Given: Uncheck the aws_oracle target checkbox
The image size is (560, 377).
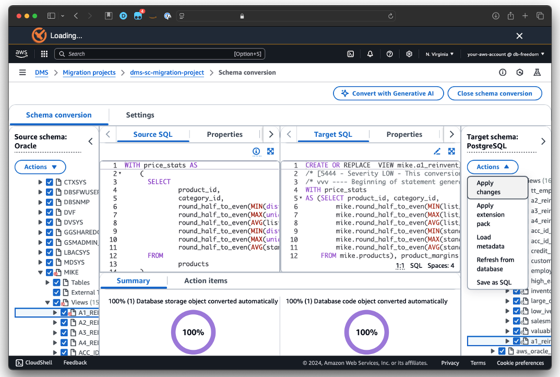Looking at the screenshot, I should [x=502, y=351].
